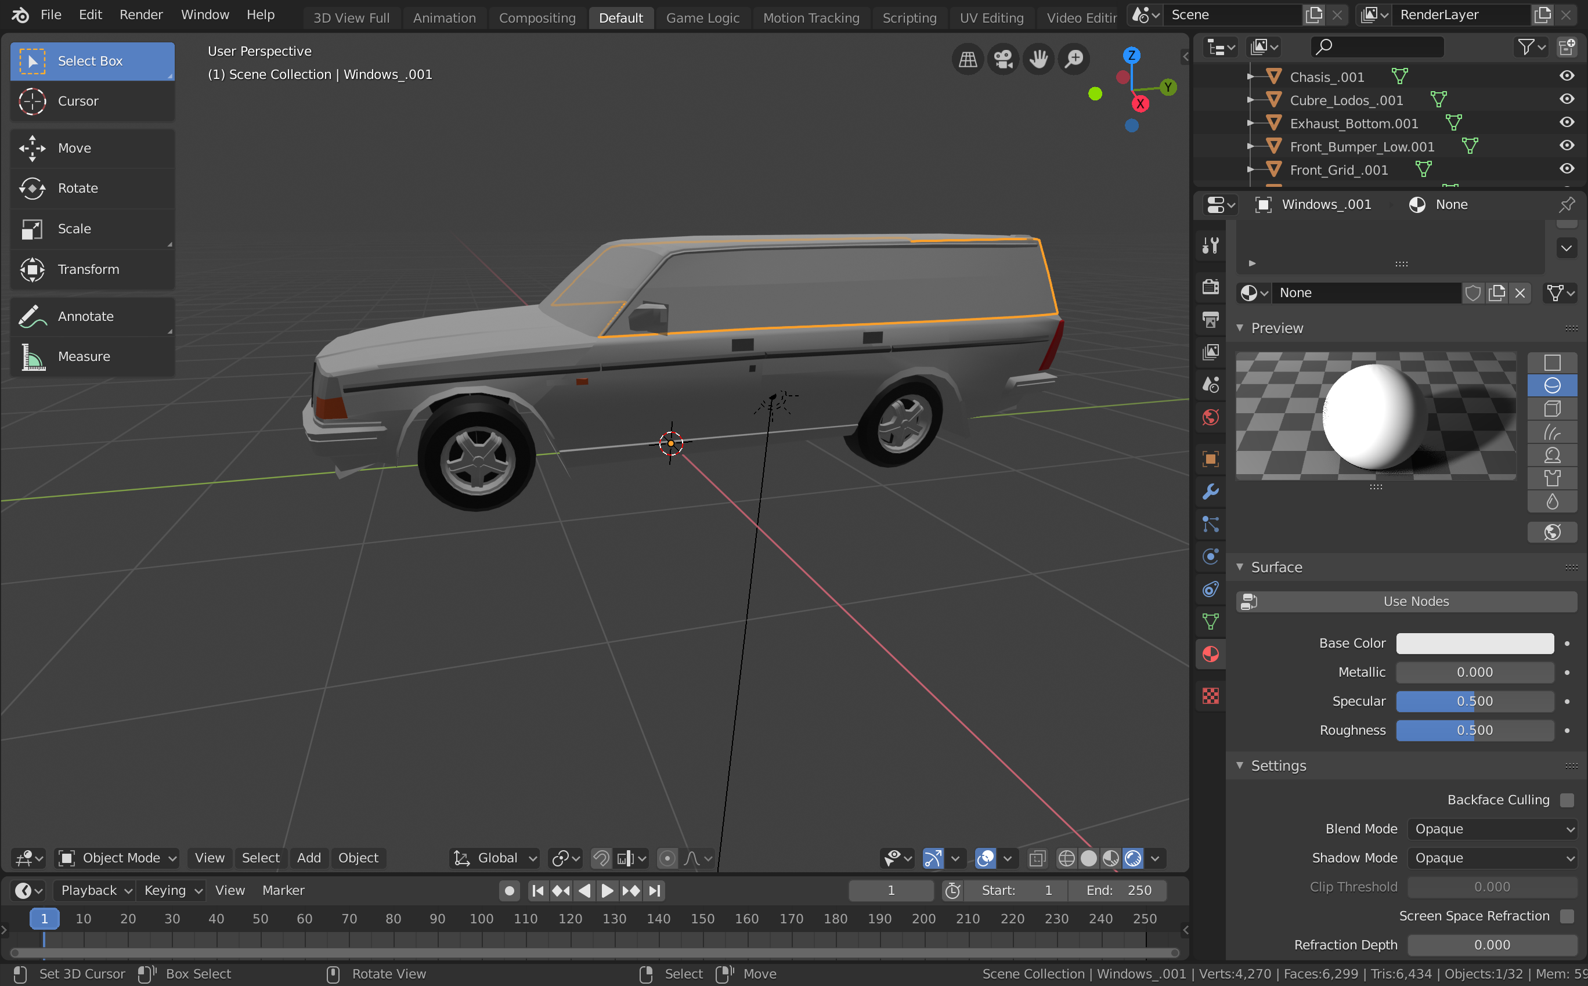This screenshot has height=986, width=1588.
Task: Open the Render menu
Action: point(141,15)
